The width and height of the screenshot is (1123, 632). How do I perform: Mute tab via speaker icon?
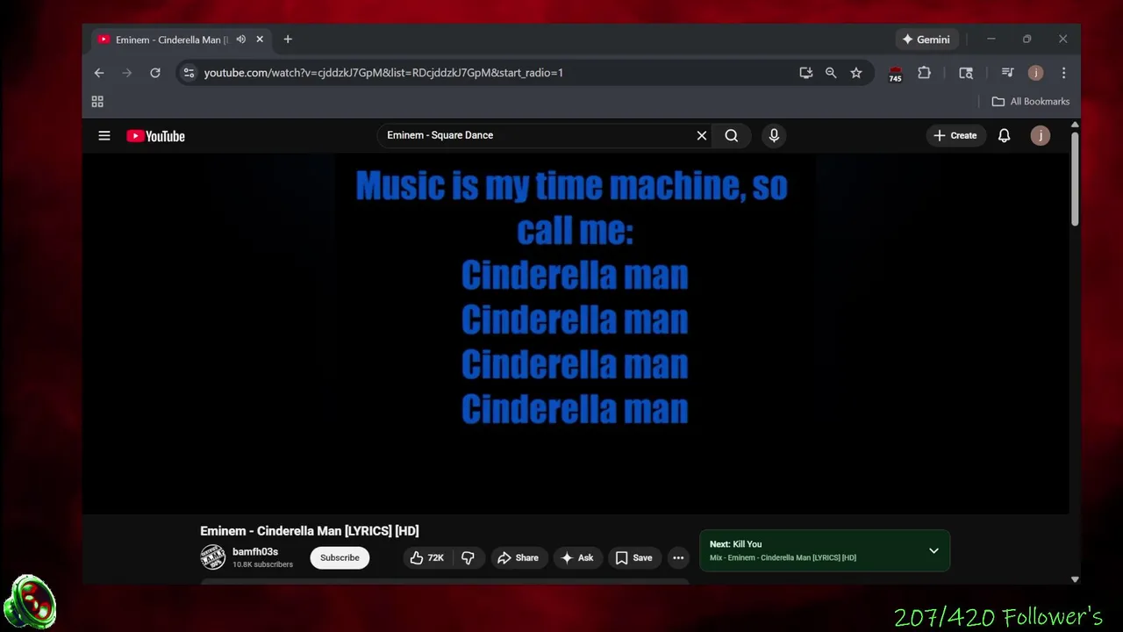pyautogui.click(x=240, y=39)
